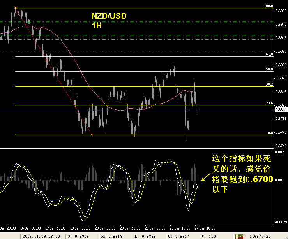The height and width of the screenshot is (239, 288).
Task: Click the 38.2 Fibonacci level label
Action: 269,84
